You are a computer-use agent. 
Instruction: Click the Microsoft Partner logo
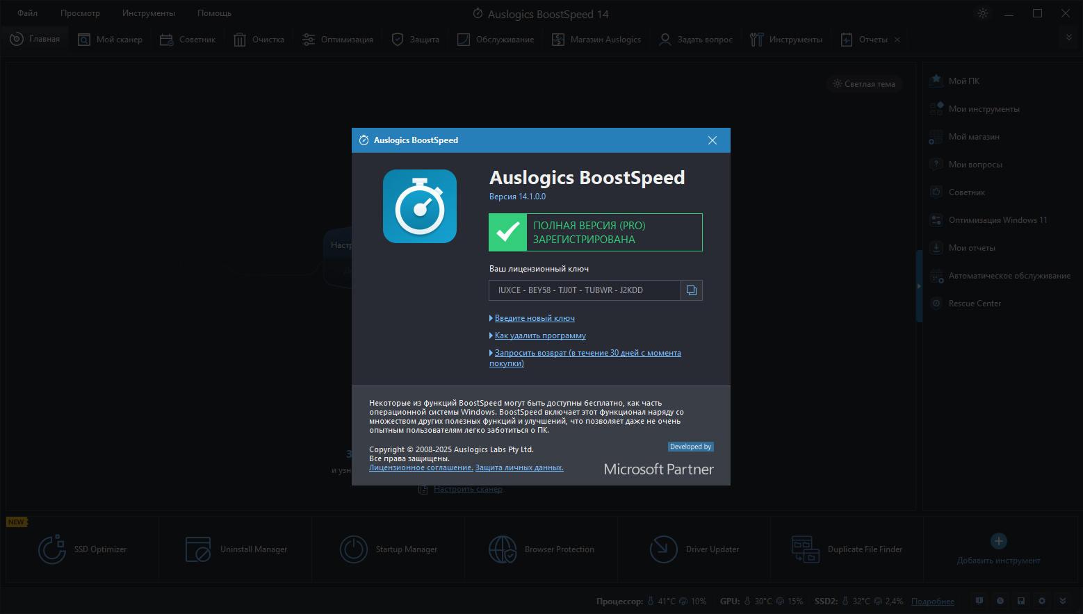658,470
